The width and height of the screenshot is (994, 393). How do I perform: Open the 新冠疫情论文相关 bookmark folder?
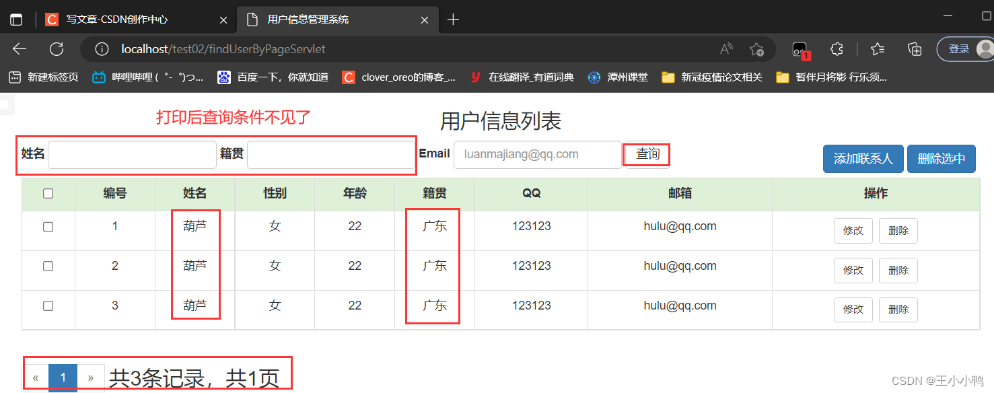point(712,77)
